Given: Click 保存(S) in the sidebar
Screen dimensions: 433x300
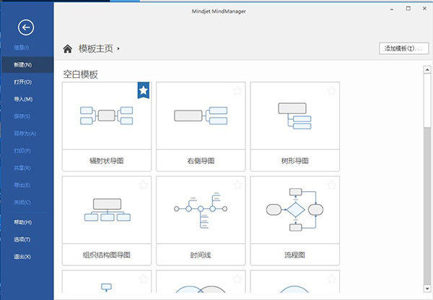Looking at the screenshot, I should point(22,116).
